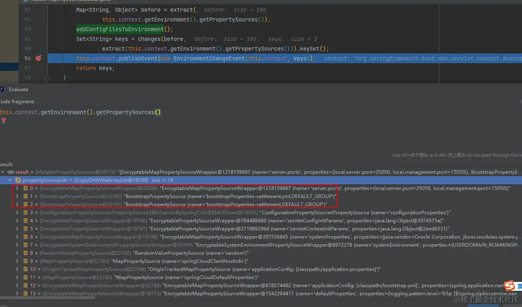Select the "MapPropertySource {name='springCloudClientHostInfo'}" value
This screenshot has height=307, width=522.
[x=180, y=261]
